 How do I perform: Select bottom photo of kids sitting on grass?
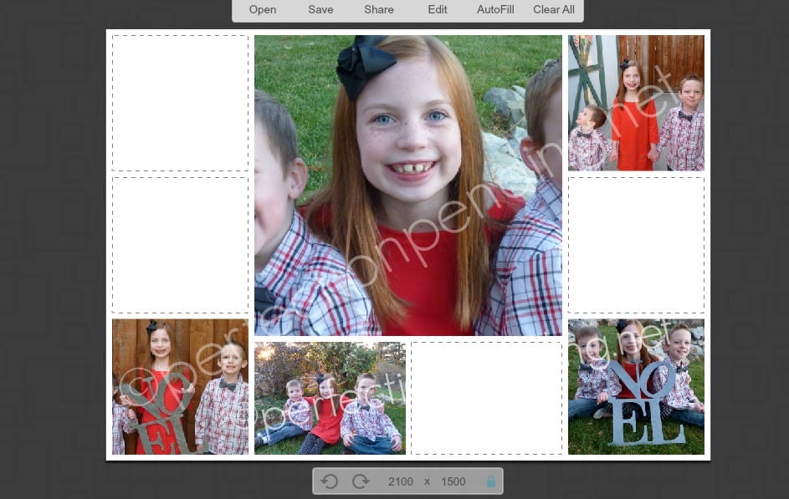click(x=330, y=398)
